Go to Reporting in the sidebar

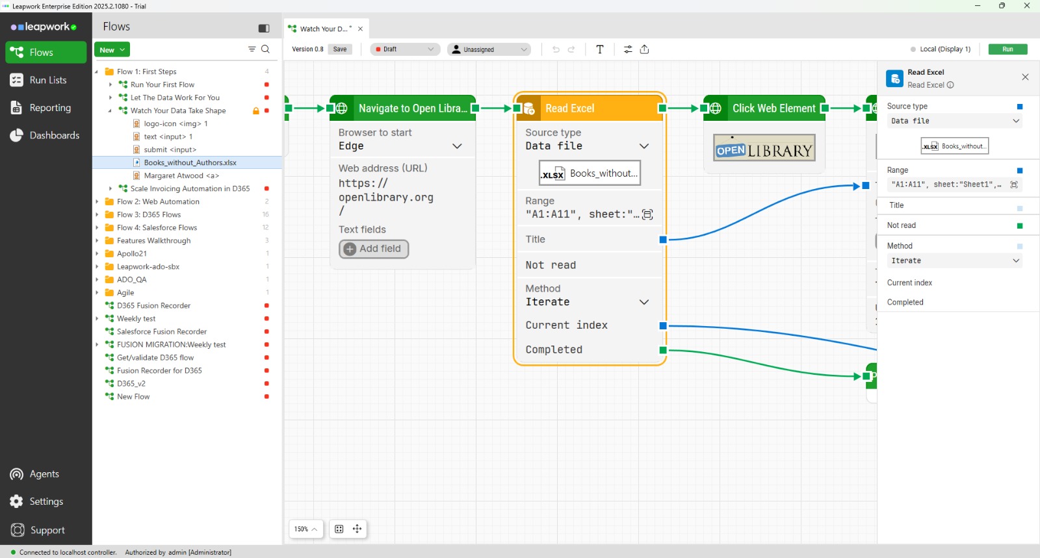50,108
